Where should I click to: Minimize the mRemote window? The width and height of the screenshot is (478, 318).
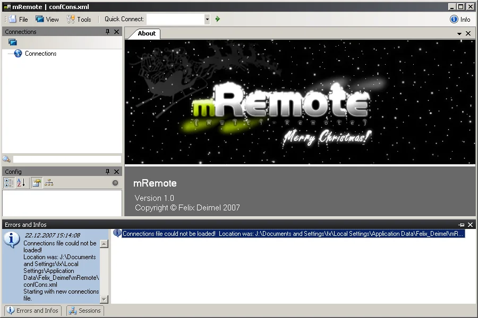pos(452,7)
